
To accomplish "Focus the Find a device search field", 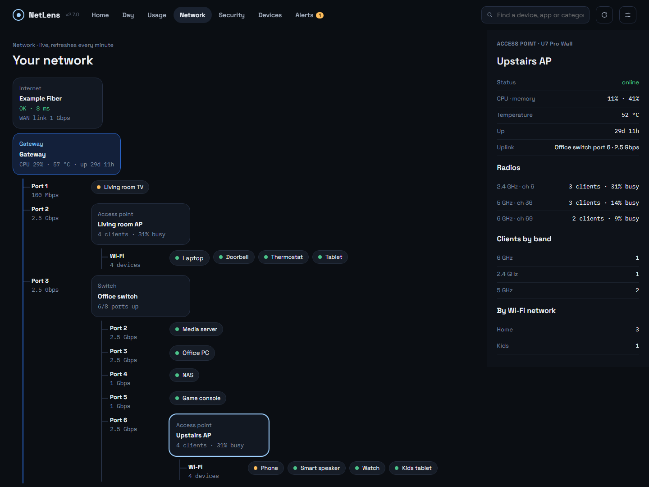I will 535,15.
